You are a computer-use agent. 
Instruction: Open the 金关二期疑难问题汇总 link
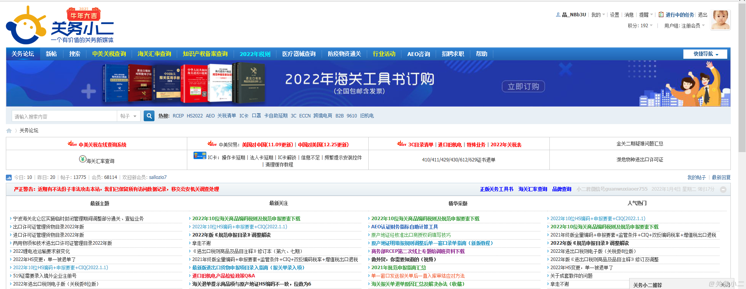[x=640, y=144]
